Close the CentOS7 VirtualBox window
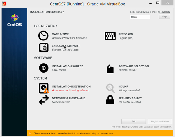The height and width of the screenshot is (137, 175). 167,3
